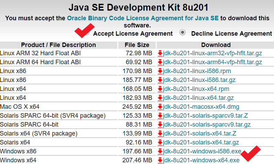Viewport: 274px width, 164px height.
Task: Download the jdk-8u201-linux-i586.rpm file link
Action: pos(197,71)
